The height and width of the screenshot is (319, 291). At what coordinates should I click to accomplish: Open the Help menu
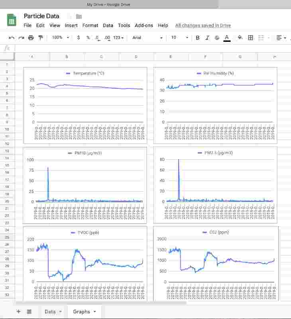coord(163,25)
